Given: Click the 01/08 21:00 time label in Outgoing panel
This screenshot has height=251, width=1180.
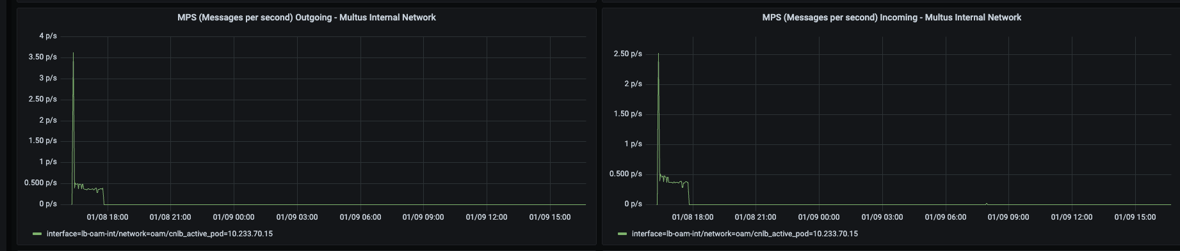Looking at the screenshot, I should tap(170, 217).
